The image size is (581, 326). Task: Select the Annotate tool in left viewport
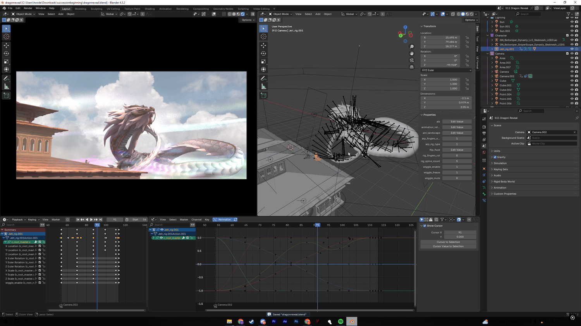pos(6,79)
